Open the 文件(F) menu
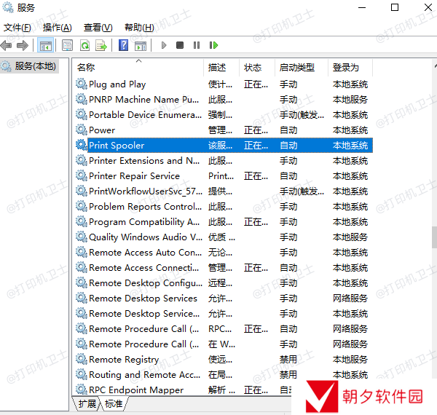The width and height of the screenshot is (437, 415). click(x=17, y=28)
